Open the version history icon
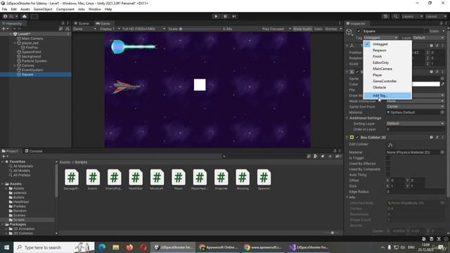This screenshot has height=253, width=450. tap(385, 16)
